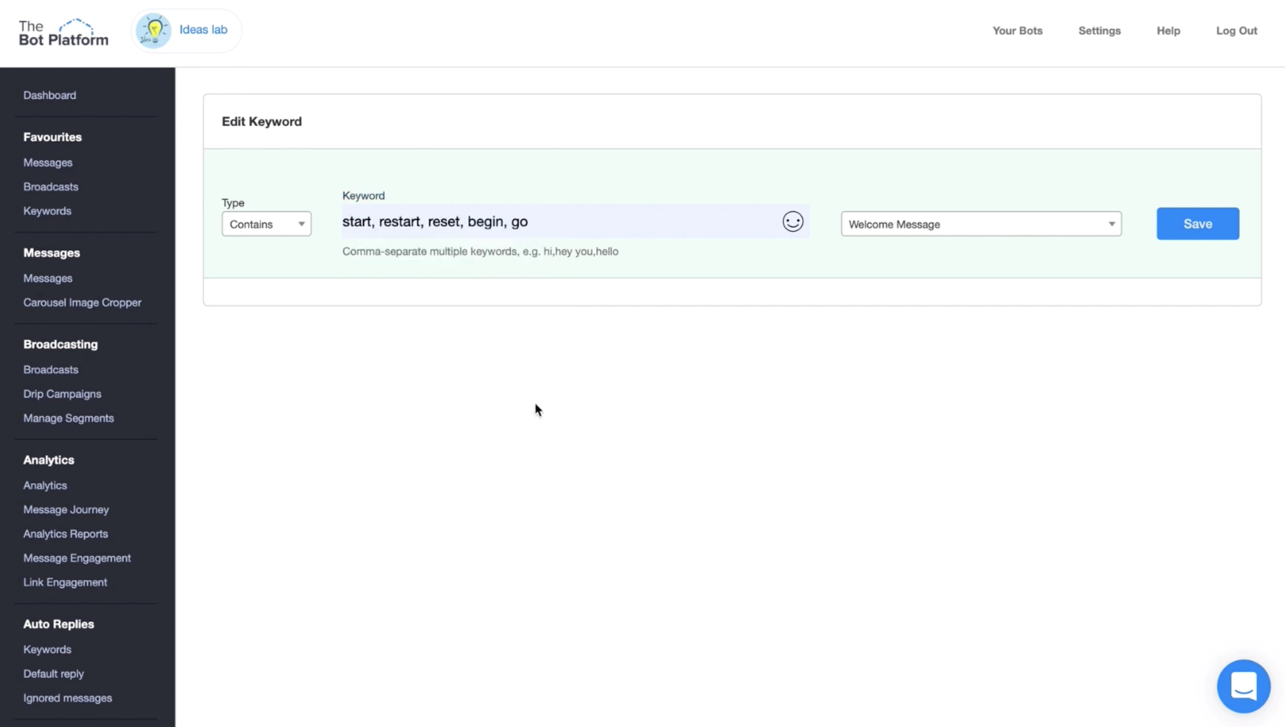Open the Help page
1285x727 pixels.
click(1168, 31)
